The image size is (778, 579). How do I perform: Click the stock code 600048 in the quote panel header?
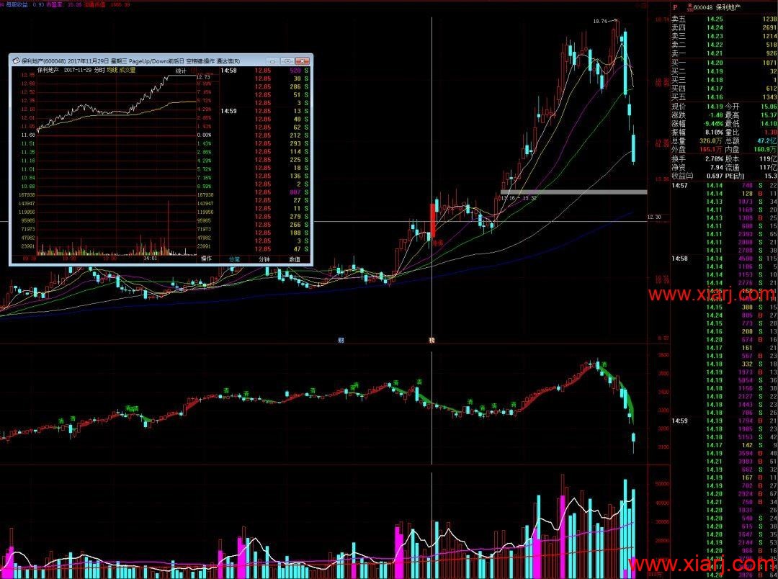point(704,7)
